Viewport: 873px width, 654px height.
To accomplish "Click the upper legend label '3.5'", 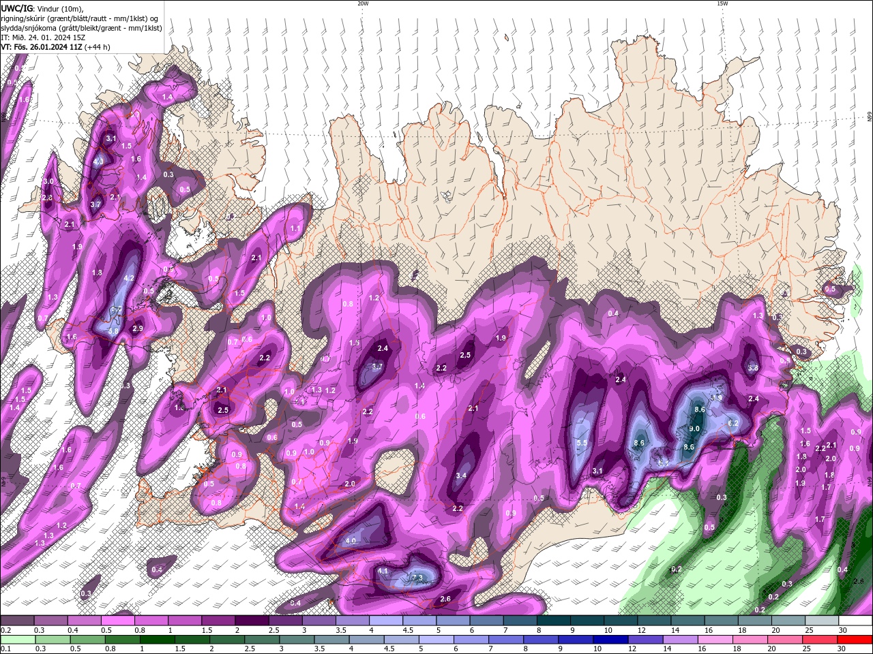I will (x=341, y=630).
